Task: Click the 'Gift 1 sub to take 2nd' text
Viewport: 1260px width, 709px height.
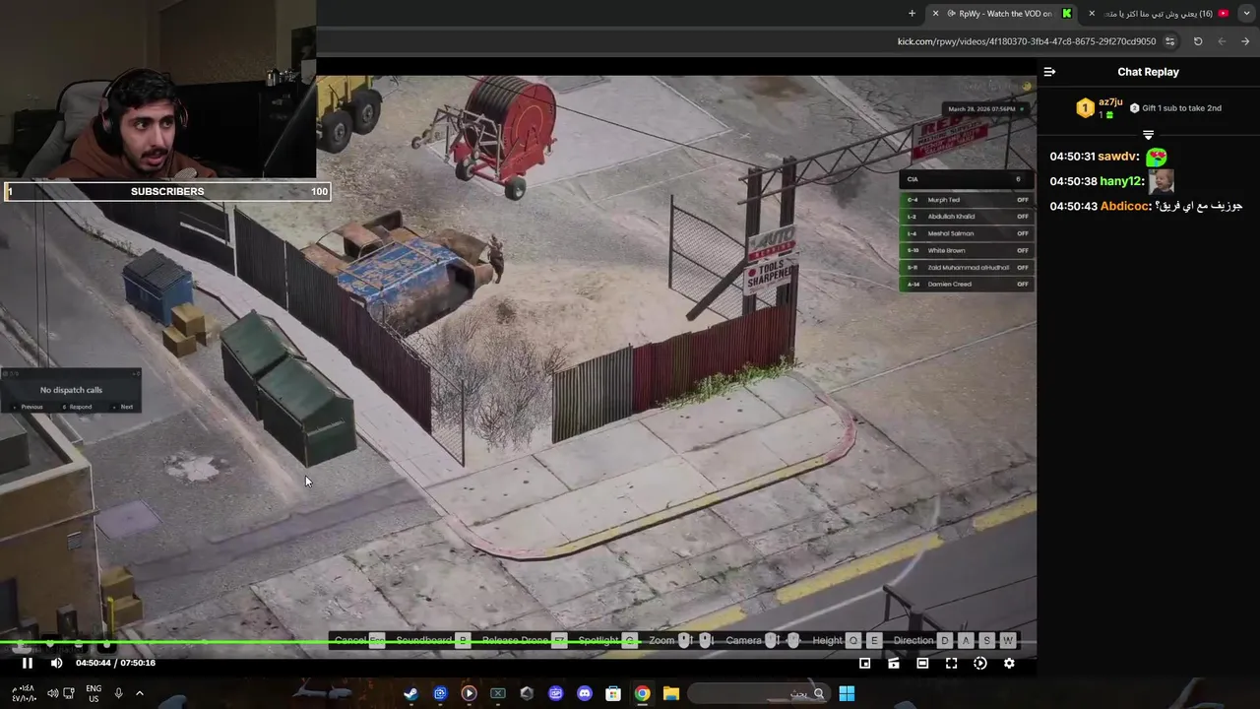Action: tap(1181, 108)
